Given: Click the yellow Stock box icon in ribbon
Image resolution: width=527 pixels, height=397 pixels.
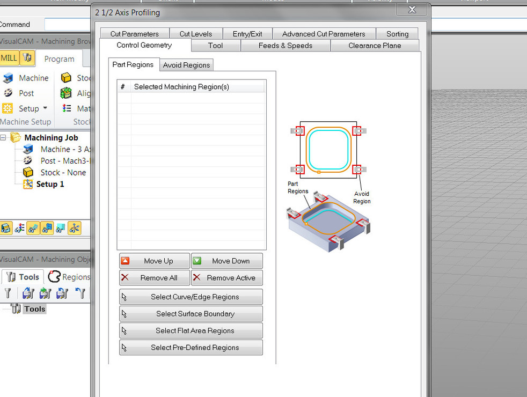Looking at the screenshot, I should point(66,78).
